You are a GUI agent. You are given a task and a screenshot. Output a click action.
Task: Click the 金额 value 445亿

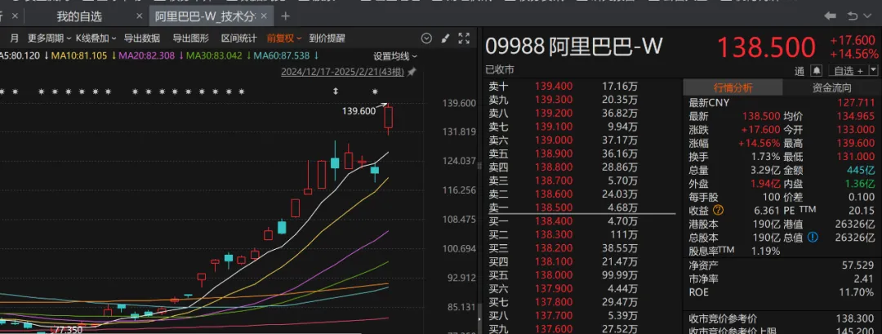pyautogui.click(x=862, y=171)
